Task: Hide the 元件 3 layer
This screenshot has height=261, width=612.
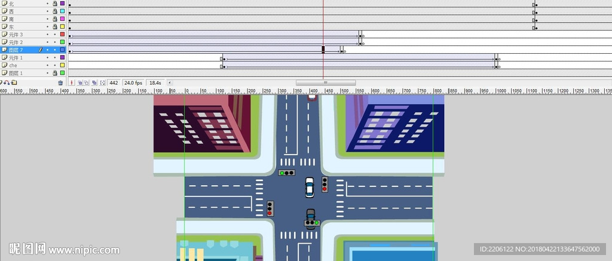Action: pos(48,34)
